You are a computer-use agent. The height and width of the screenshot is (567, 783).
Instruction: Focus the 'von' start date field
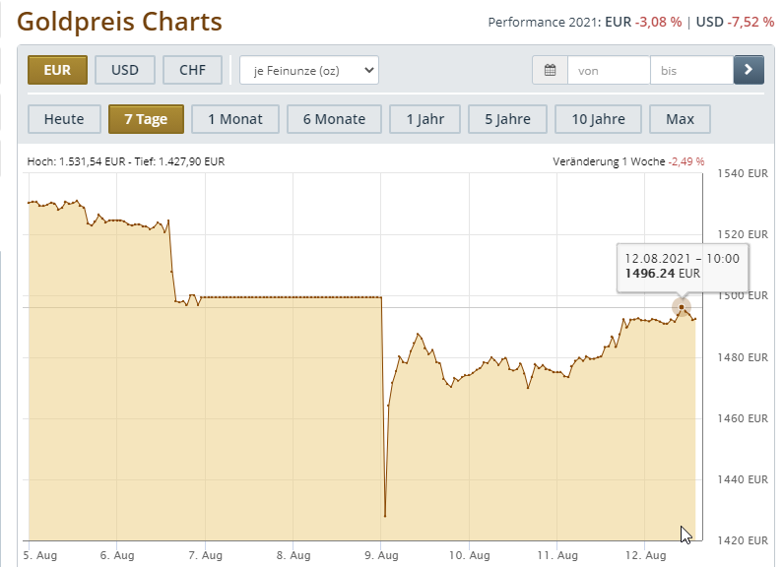[x=609, y=70]
